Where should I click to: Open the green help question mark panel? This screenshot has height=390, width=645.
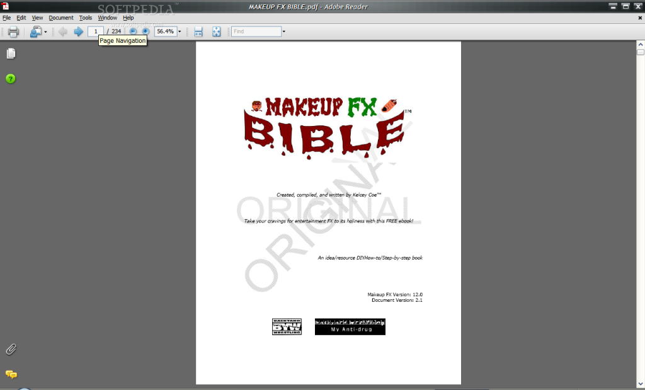coord(11,79)
